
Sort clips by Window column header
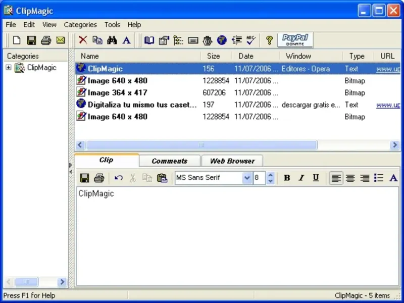coord(311,56)
